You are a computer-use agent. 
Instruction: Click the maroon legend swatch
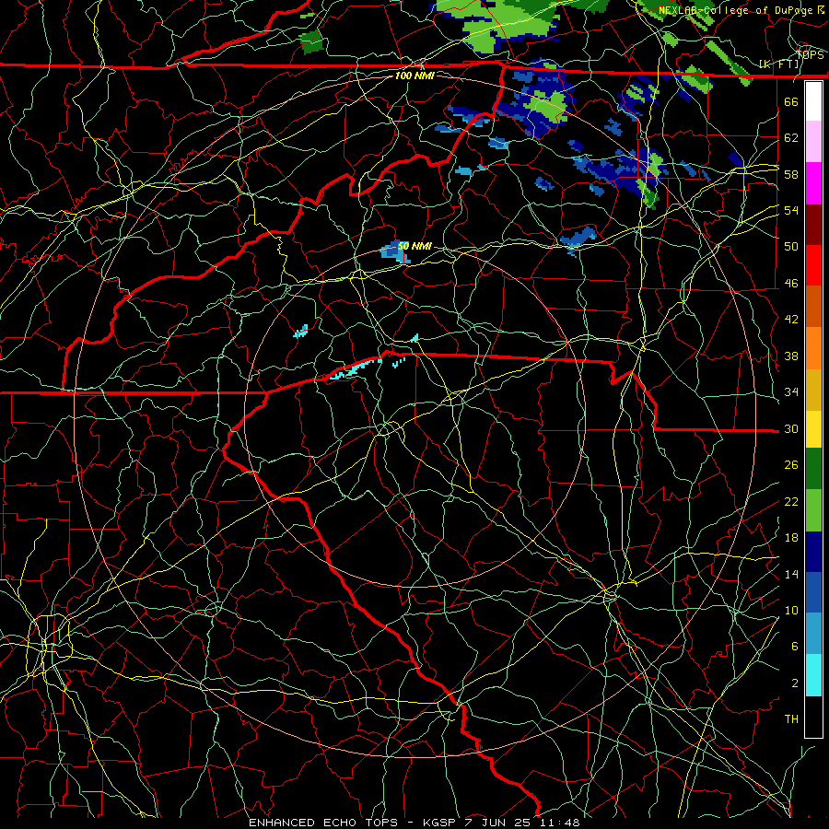(813, 226)
